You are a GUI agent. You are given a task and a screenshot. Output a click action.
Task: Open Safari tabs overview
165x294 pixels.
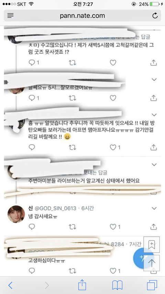[x=152, y=285]
